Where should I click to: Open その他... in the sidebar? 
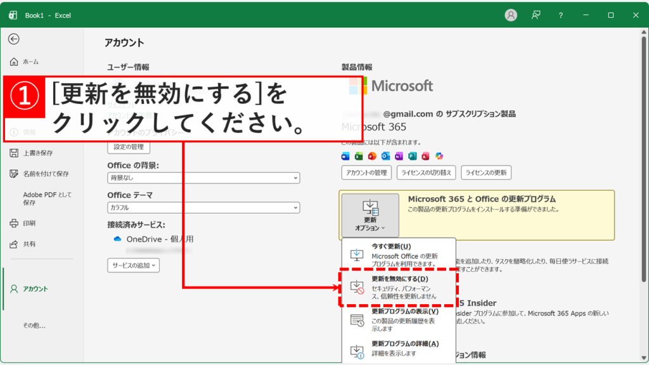(x=34, y=326)
